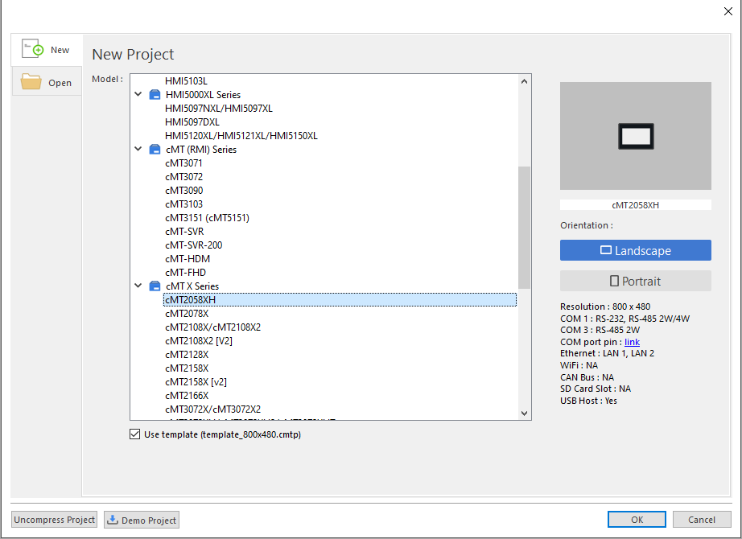Click the cMT X Series blue folder icon

tap(155, 286)
